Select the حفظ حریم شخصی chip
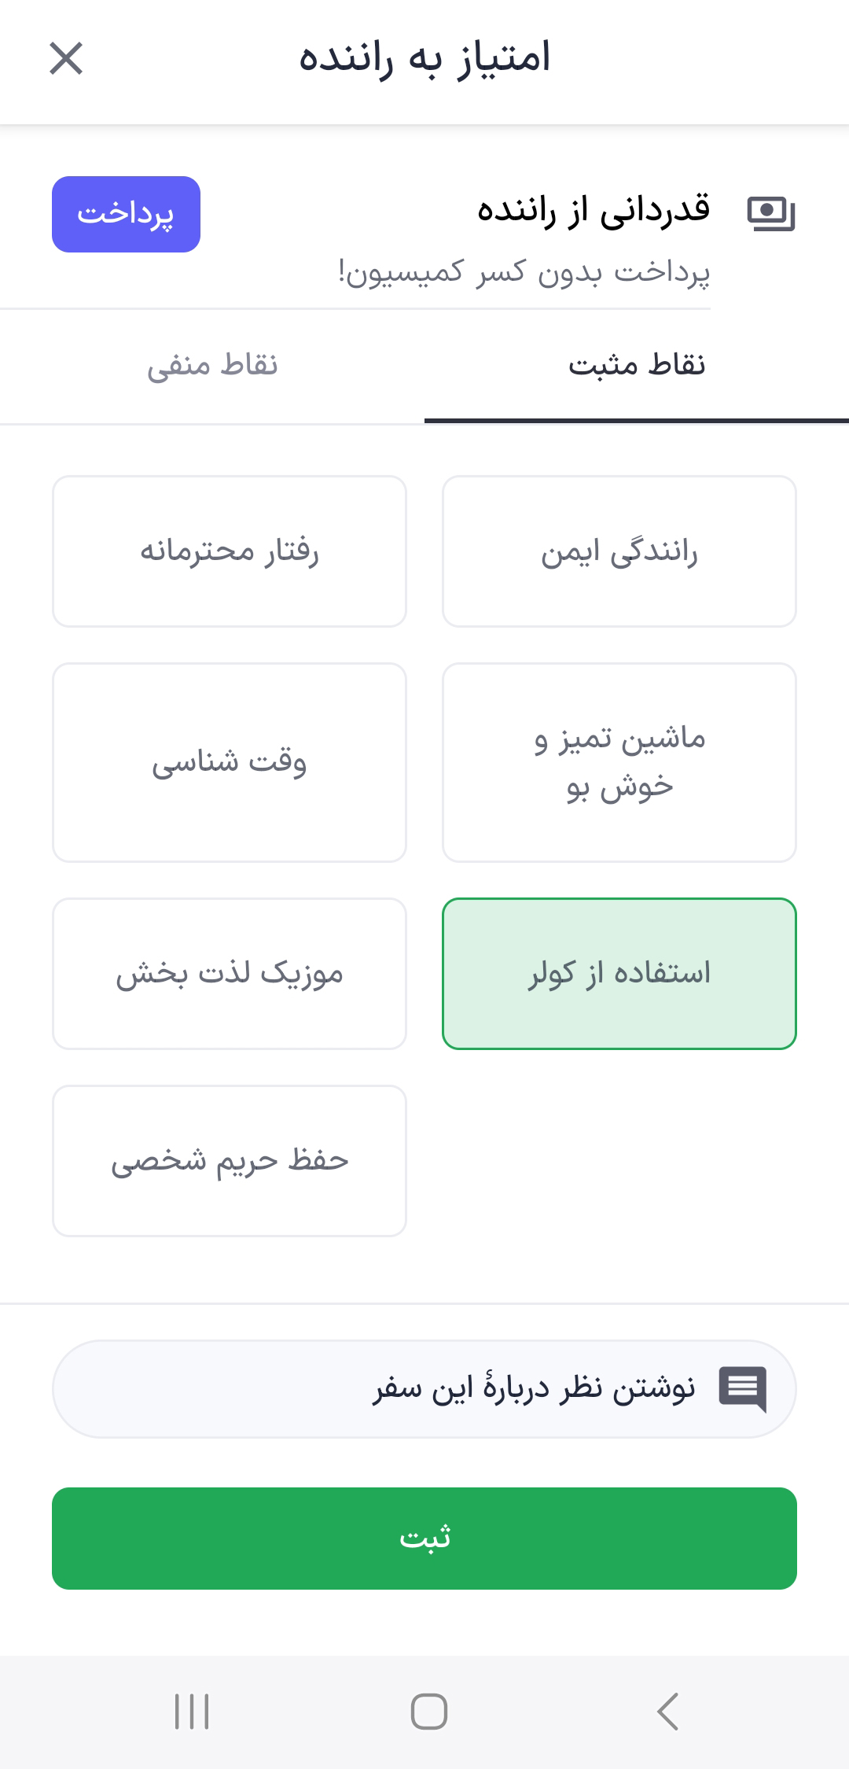849x1769 pixels. pyautogui.click(x=230, y=1161)
